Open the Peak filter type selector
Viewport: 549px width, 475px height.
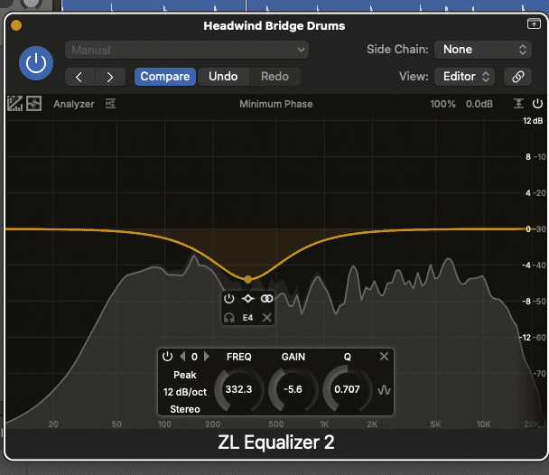[185, 375]
